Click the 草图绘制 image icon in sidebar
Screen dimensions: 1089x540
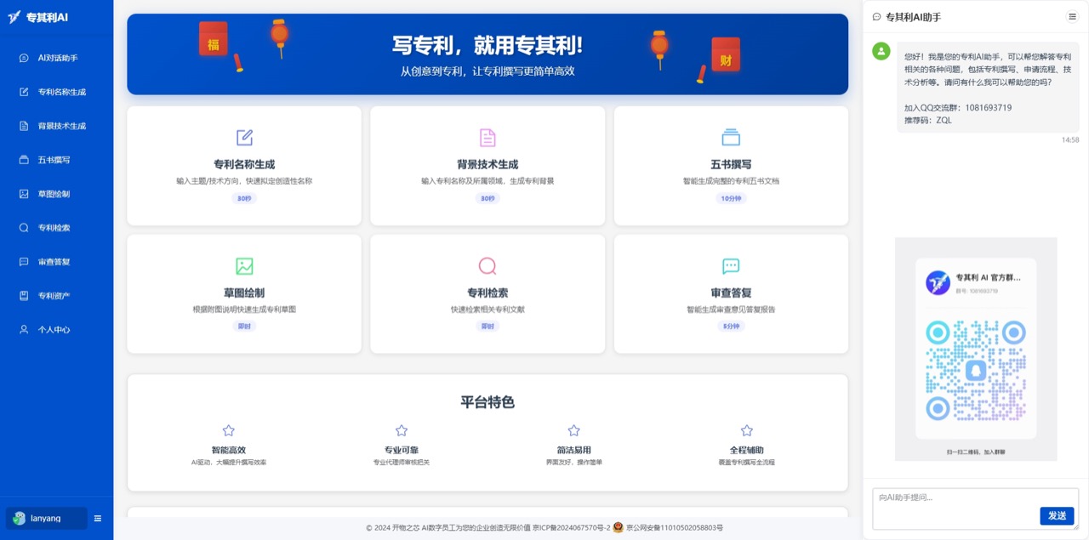pyautogui.click(x=24, y=194)
